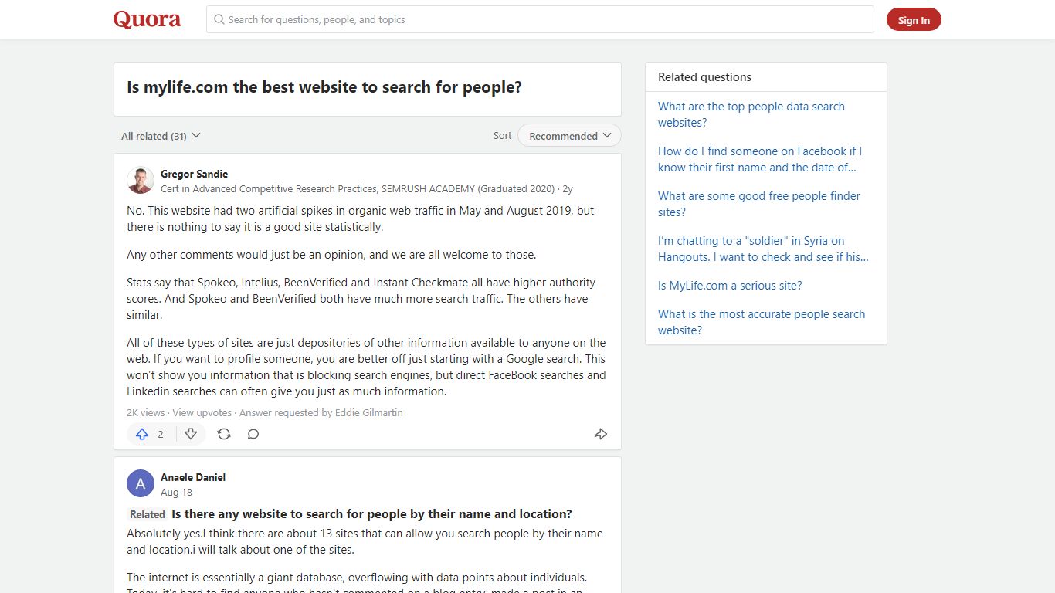Click View upvotes on Gregor's answer

(202, 413)
